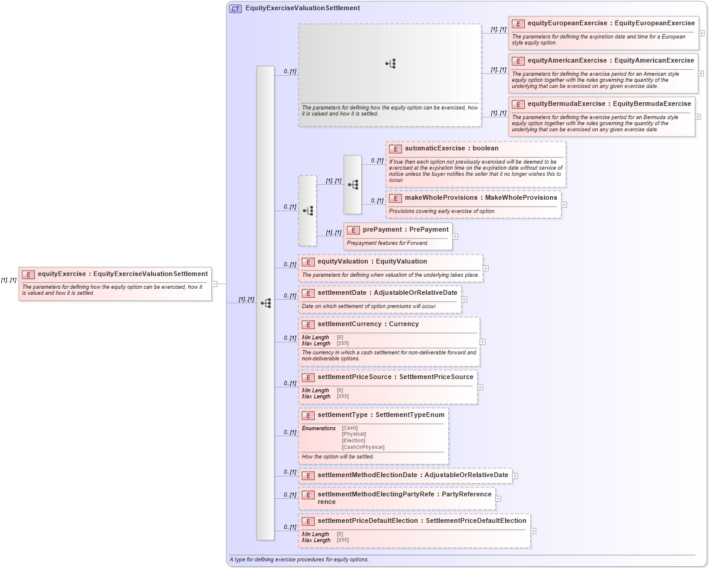The height and width of the screenshot is (568, 709).
Task: Expand makeWholeProvisions with its plus button
Action: [563, 205]
